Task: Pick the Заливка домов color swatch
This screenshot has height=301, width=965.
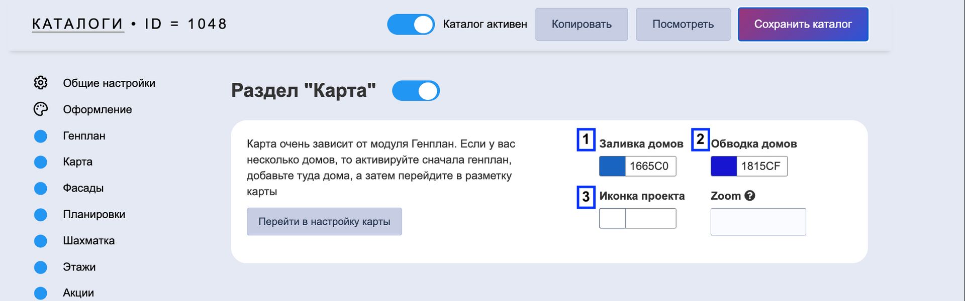Action: tap(612, 166)
